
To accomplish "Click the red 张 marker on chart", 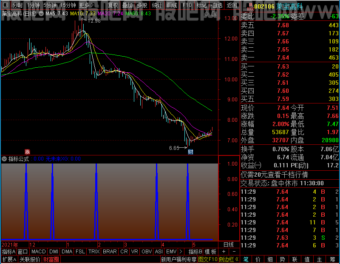I will point(27,152).
